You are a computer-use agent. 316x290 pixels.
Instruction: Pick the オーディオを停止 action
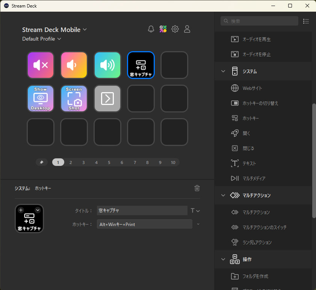[263, 54]
